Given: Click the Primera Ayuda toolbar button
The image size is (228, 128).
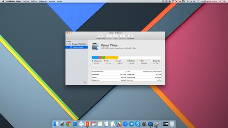Looking at the screenshot, I should point(101,37).
